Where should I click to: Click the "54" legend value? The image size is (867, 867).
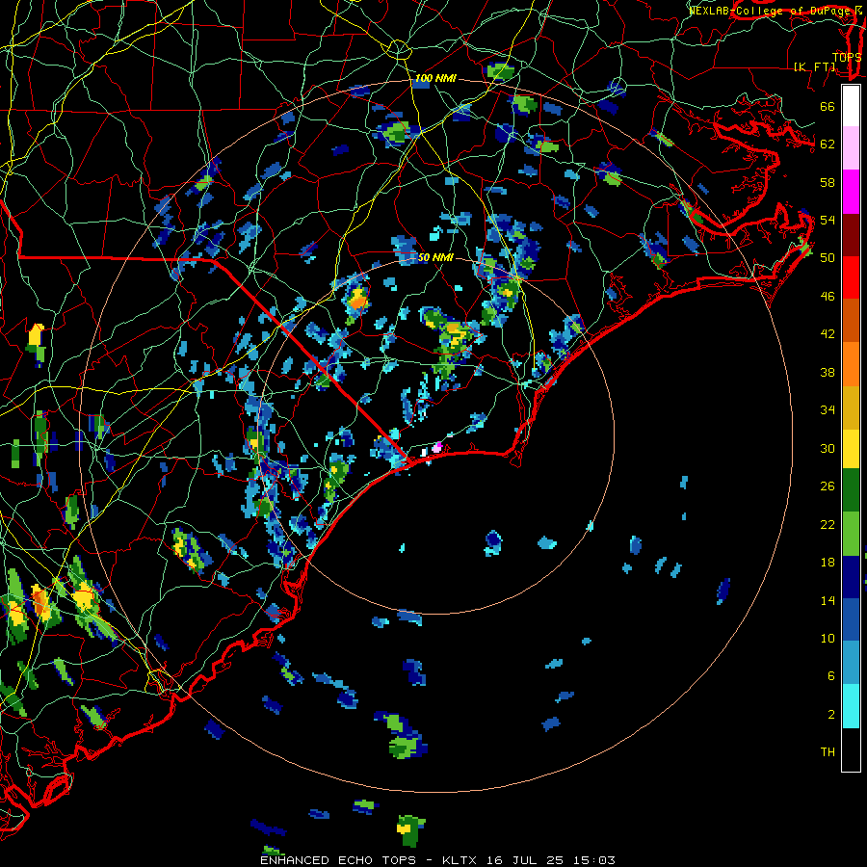coord(828,220)
